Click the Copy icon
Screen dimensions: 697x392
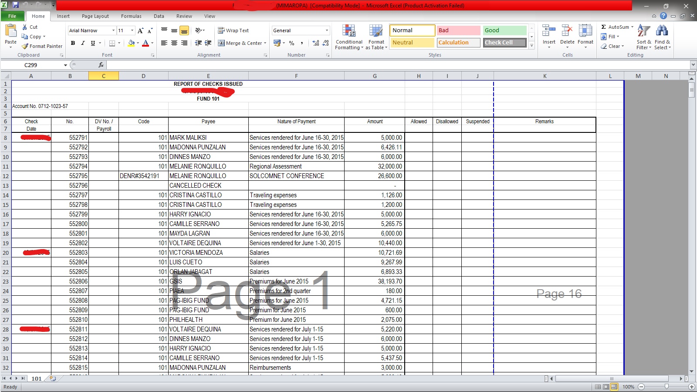pos(25,37)
